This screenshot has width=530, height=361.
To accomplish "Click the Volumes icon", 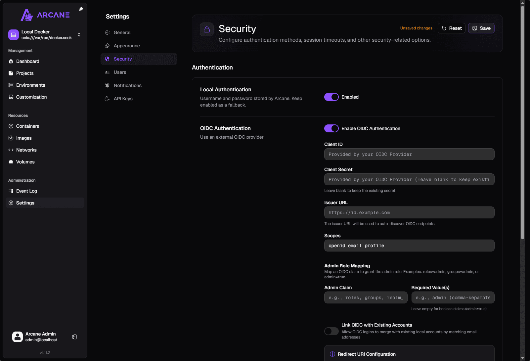I will pyautogui.click(x=11, y=162).
